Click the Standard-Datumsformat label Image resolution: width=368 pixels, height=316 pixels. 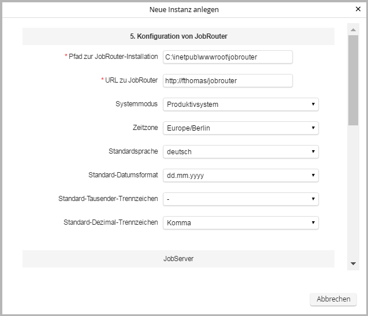click(123, 175)
